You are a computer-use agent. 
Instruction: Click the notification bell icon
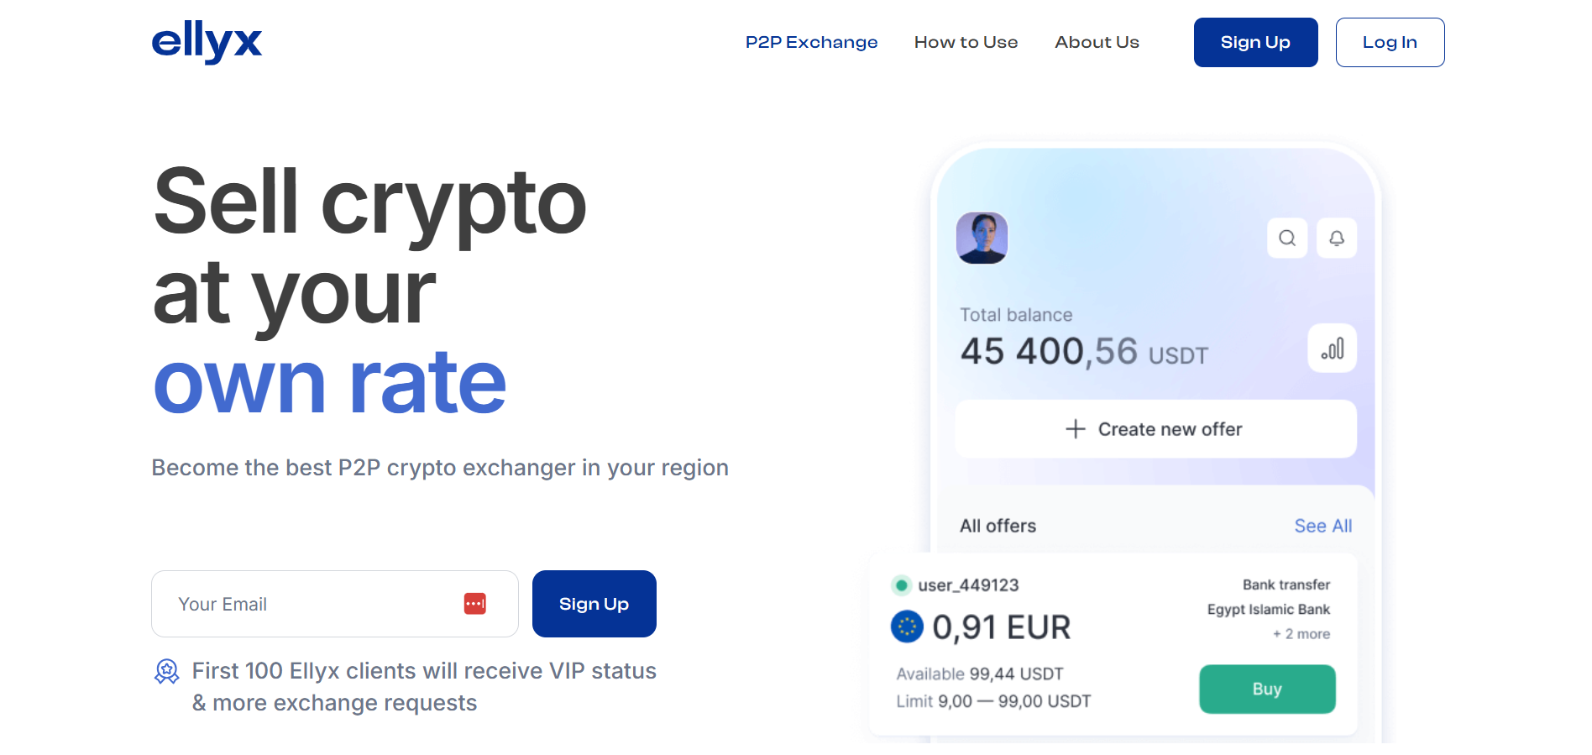(x=1336, y=239)
